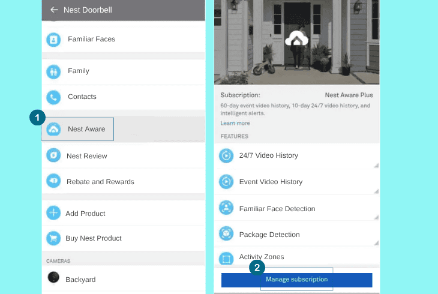Viewport: 438px width, 294px height.
Task: Click the Event Video History icon
Action: tap(226, 182)
